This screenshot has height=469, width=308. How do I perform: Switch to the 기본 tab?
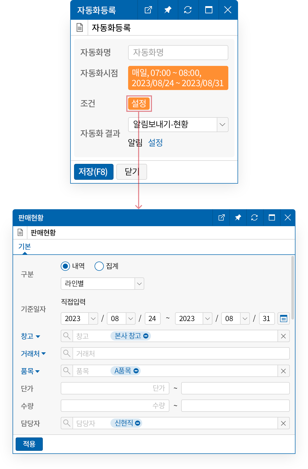25,247
